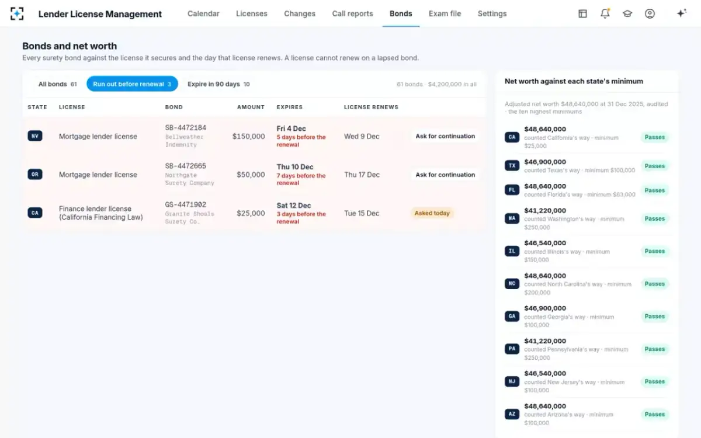Select bond number SB-4472184
Screen dimensions: 701x438
tap(186, 128)
